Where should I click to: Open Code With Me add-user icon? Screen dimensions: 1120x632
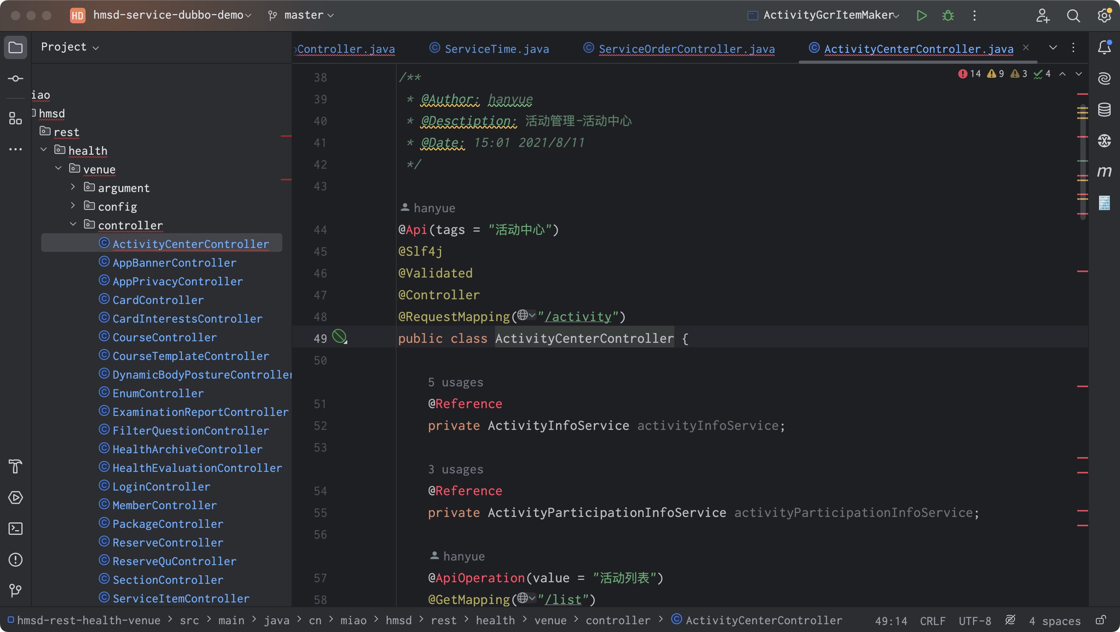[1043, 16]
